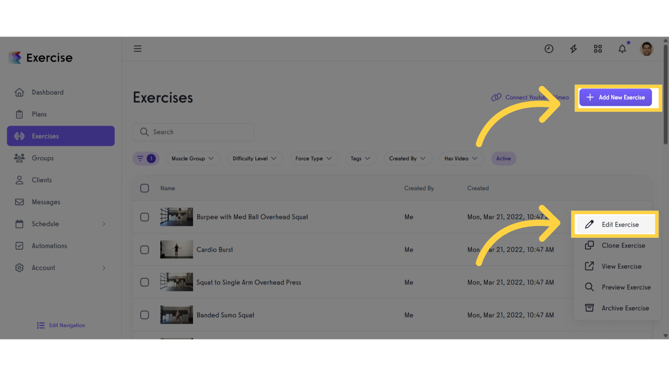Check the Banded Sumo Squat checkbox
This screenshot has height=376, width=669.
point(144,315)
